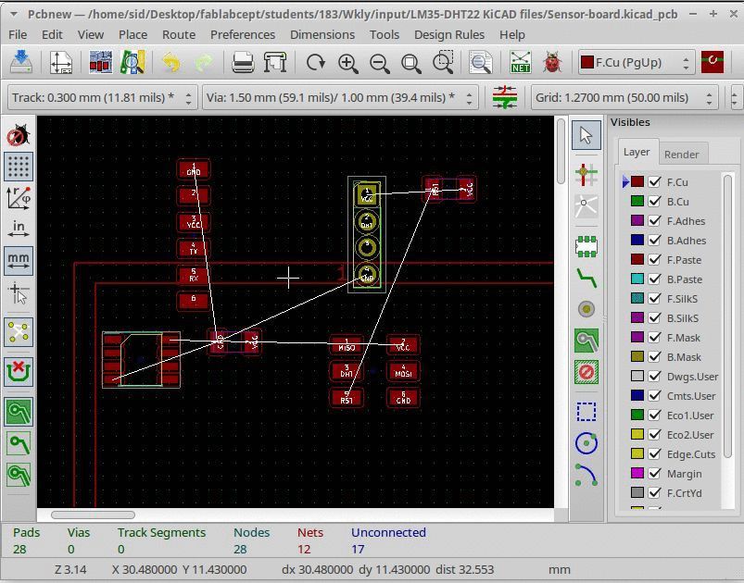Viewport: 744px width, 583px height.
Task: Select Draw dashed rectangle tool
Action: 586,412
